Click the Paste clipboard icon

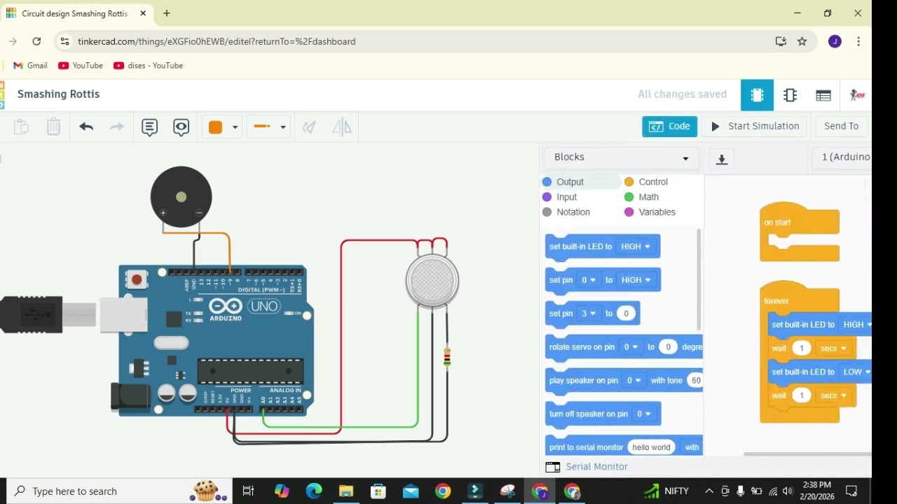click(x=21, y=127)
